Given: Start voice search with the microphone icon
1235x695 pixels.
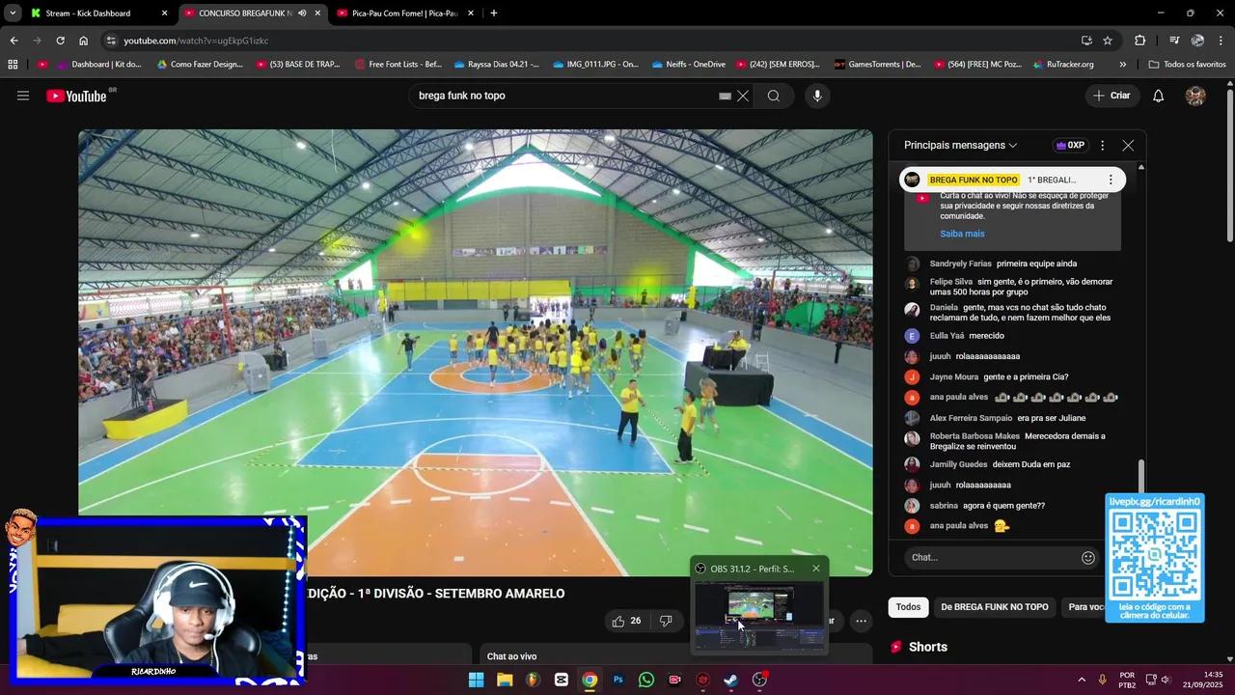Looking at the screenshot, I should coord(817,96).
